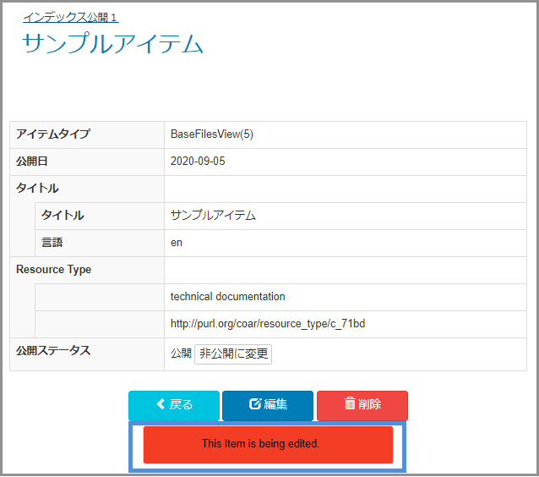This screenshot has width=539, height=477.
Task: Click the Resource Type row header
Action: [54, 270]
